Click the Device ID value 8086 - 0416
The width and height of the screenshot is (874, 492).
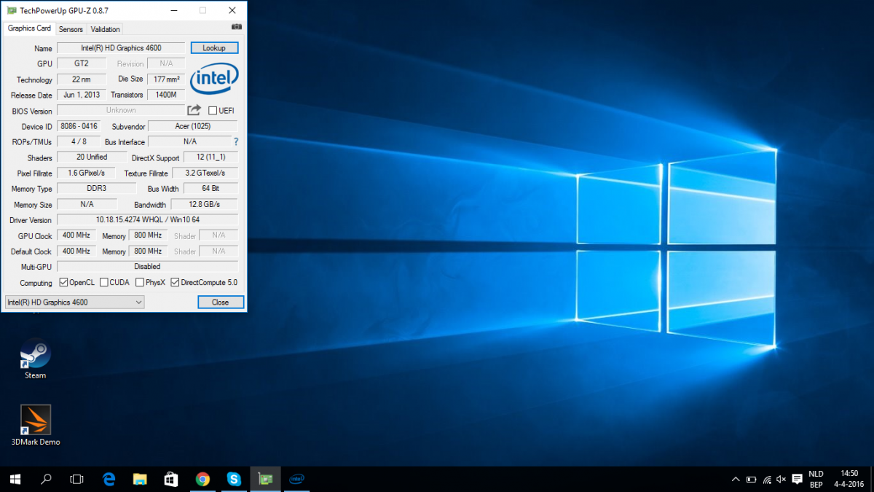click(x=79, y=126)
